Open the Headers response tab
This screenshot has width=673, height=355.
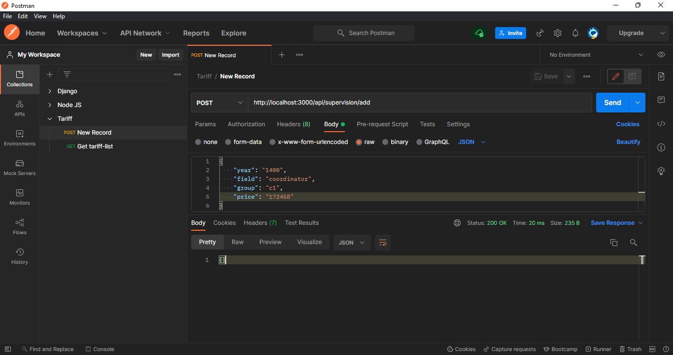pyautogui.click(x=260, y=223)
